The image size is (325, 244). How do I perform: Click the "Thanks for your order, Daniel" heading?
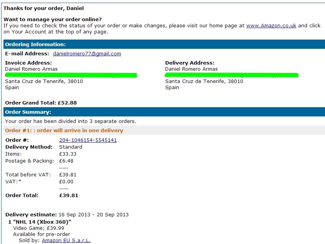pyautogui.click(x=43, y=8)
